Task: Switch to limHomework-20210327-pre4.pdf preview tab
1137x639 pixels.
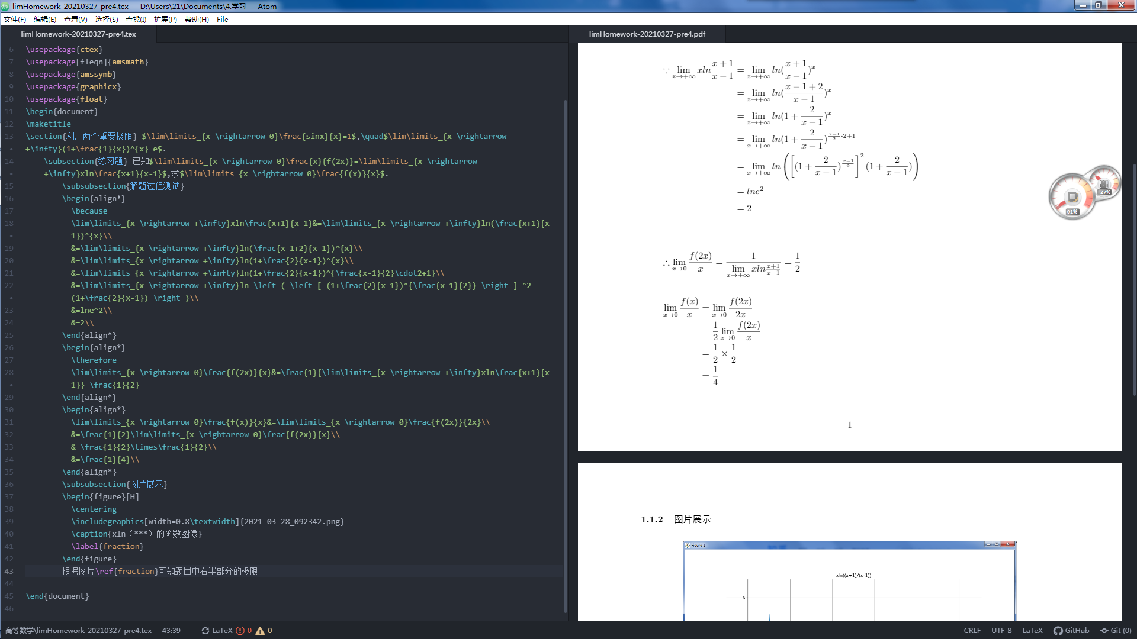Action: click(647, 34)
